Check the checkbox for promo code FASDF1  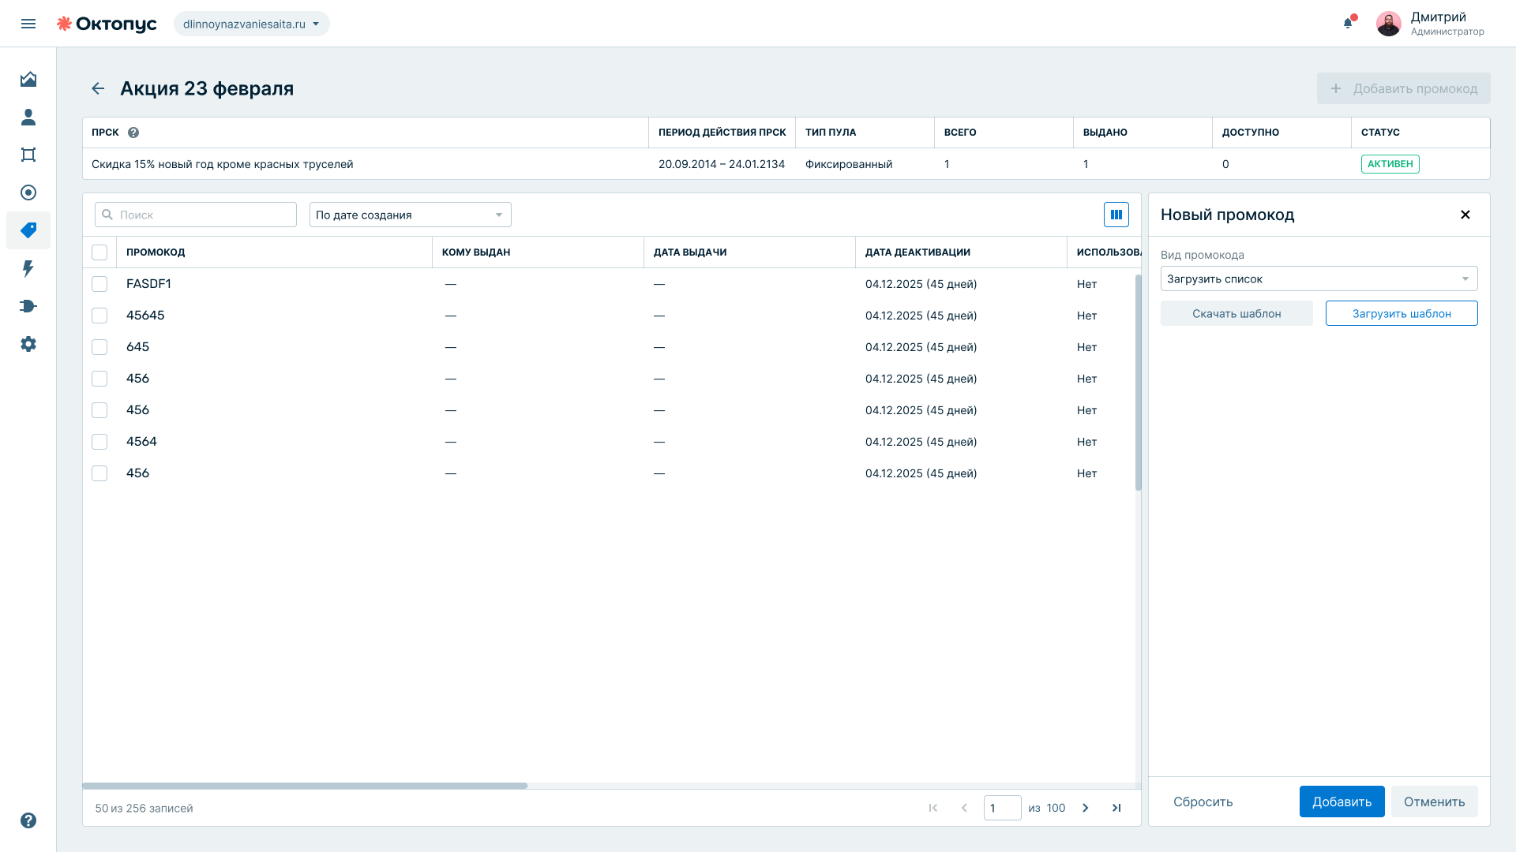[99, 284]
